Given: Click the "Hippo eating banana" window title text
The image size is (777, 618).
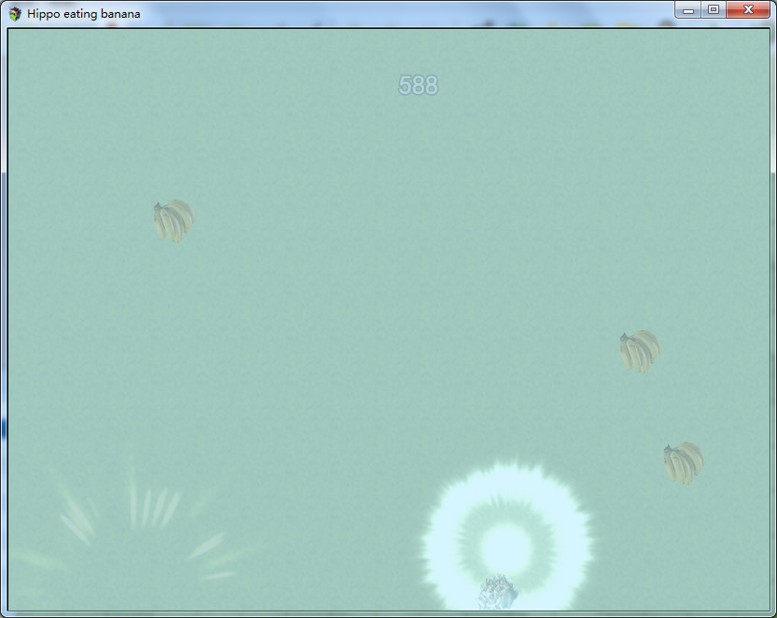Looking at the screenshot, I should coord(84,14).
